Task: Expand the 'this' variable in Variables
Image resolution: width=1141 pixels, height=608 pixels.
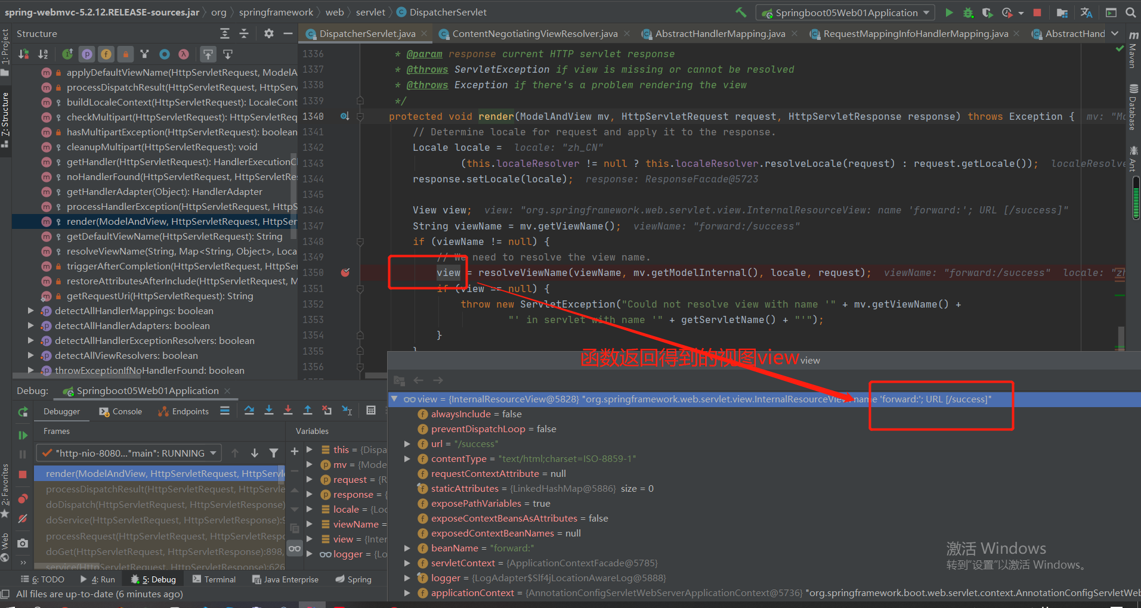Action: (x=310, y=449)
